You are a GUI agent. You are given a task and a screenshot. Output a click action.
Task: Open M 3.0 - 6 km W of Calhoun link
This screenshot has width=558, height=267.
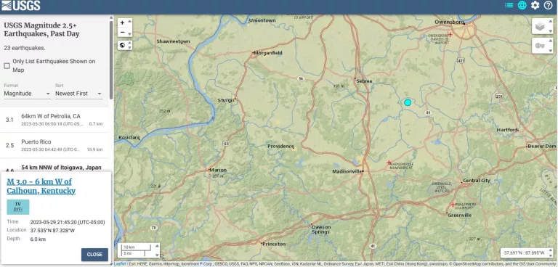(41, 186)
